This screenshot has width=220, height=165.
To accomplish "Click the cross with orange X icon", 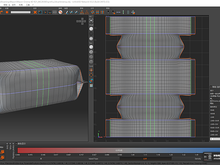I will coord(133,12).
